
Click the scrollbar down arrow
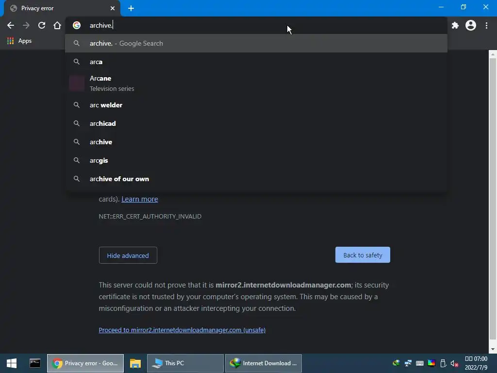pos(493,349)
